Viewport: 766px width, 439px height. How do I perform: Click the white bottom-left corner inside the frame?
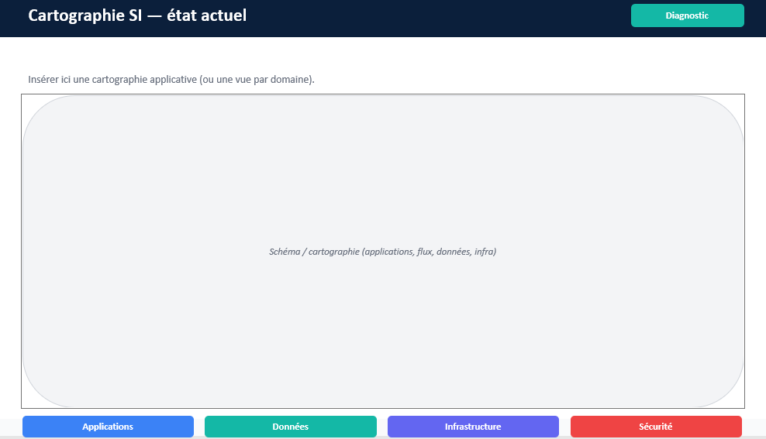[26, 404]
